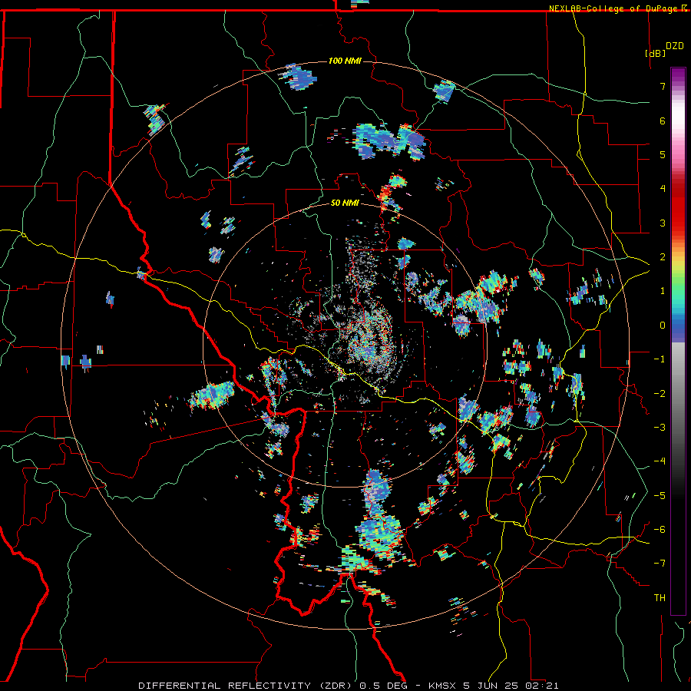The image size is (691, 691).
Task: Click the -2 tick label on scale
Action: 660,394
